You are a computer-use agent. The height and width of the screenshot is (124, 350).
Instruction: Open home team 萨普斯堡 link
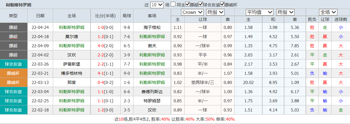(72, 64)
